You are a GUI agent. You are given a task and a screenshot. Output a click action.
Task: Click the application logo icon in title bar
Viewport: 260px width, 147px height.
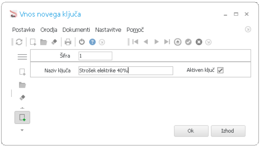coord(13,14)
